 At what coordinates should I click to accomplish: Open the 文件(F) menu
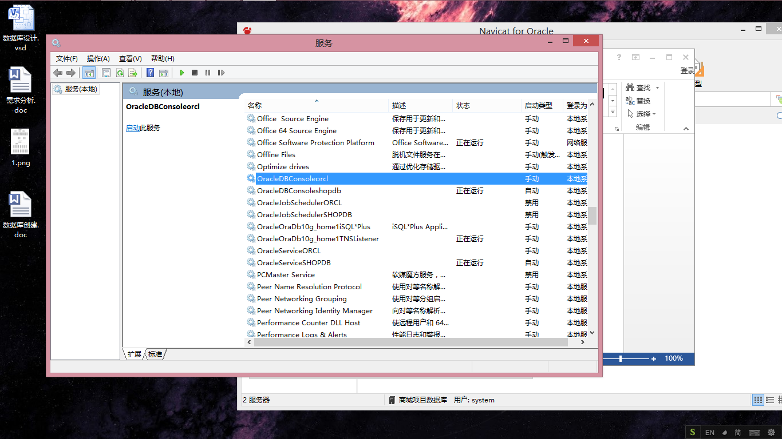67,58
